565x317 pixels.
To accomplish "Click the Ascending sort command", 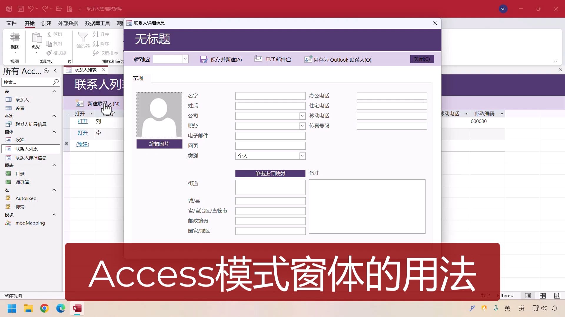I will click(101, 34).
